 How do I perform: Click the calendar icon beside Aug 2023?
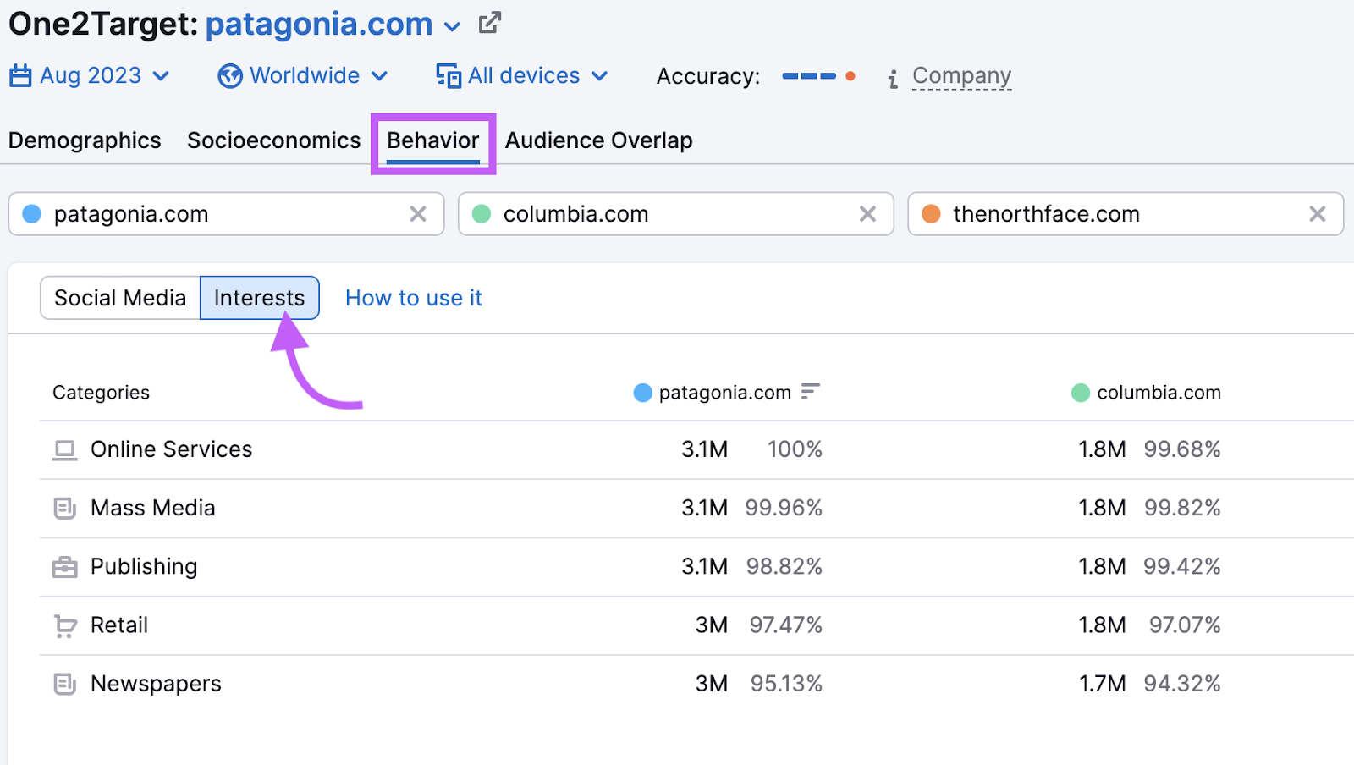[x=20, y=76]
